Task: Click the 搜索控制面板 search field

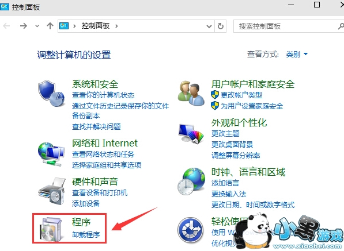Action: pos(288,26)
